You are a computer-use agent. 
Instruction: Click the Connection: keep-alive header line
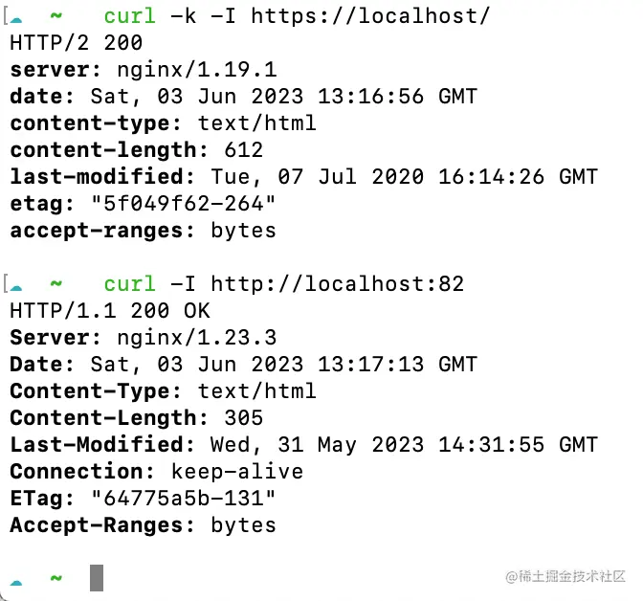click(156, 472)
